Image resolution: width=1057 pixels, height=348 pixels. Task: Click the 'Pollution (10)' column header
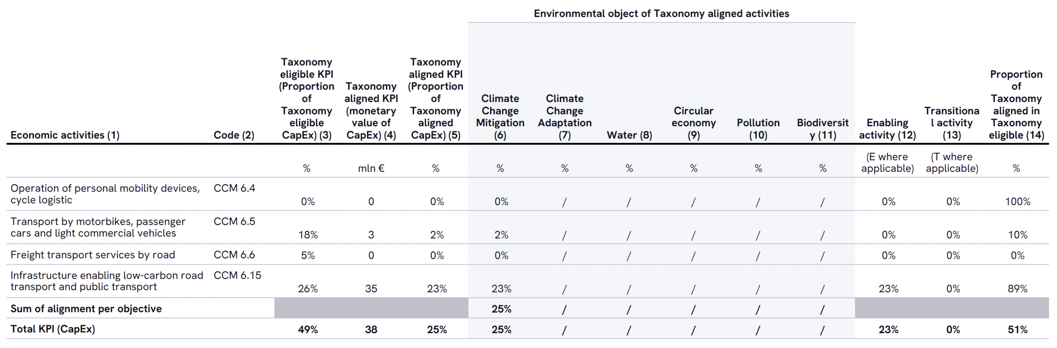pos(758,129)
